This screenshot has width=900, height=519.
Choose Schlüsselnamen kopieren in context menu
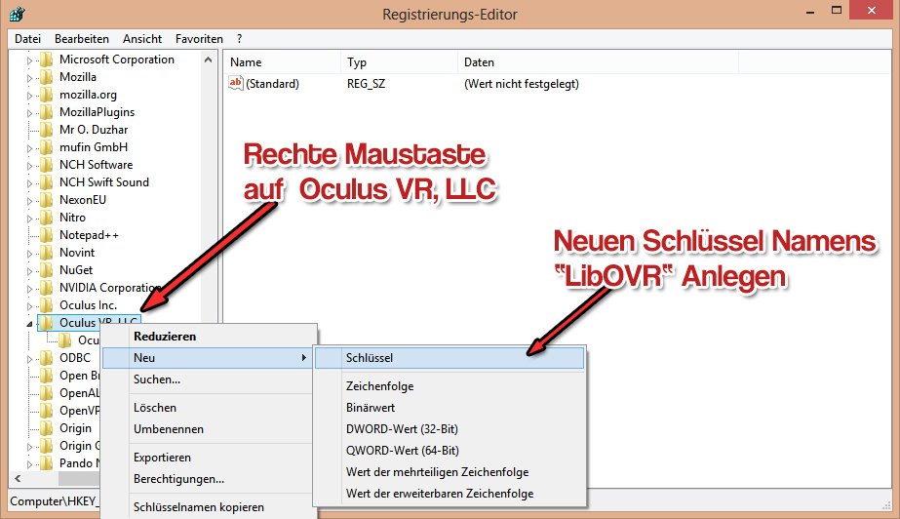[208, 507]
